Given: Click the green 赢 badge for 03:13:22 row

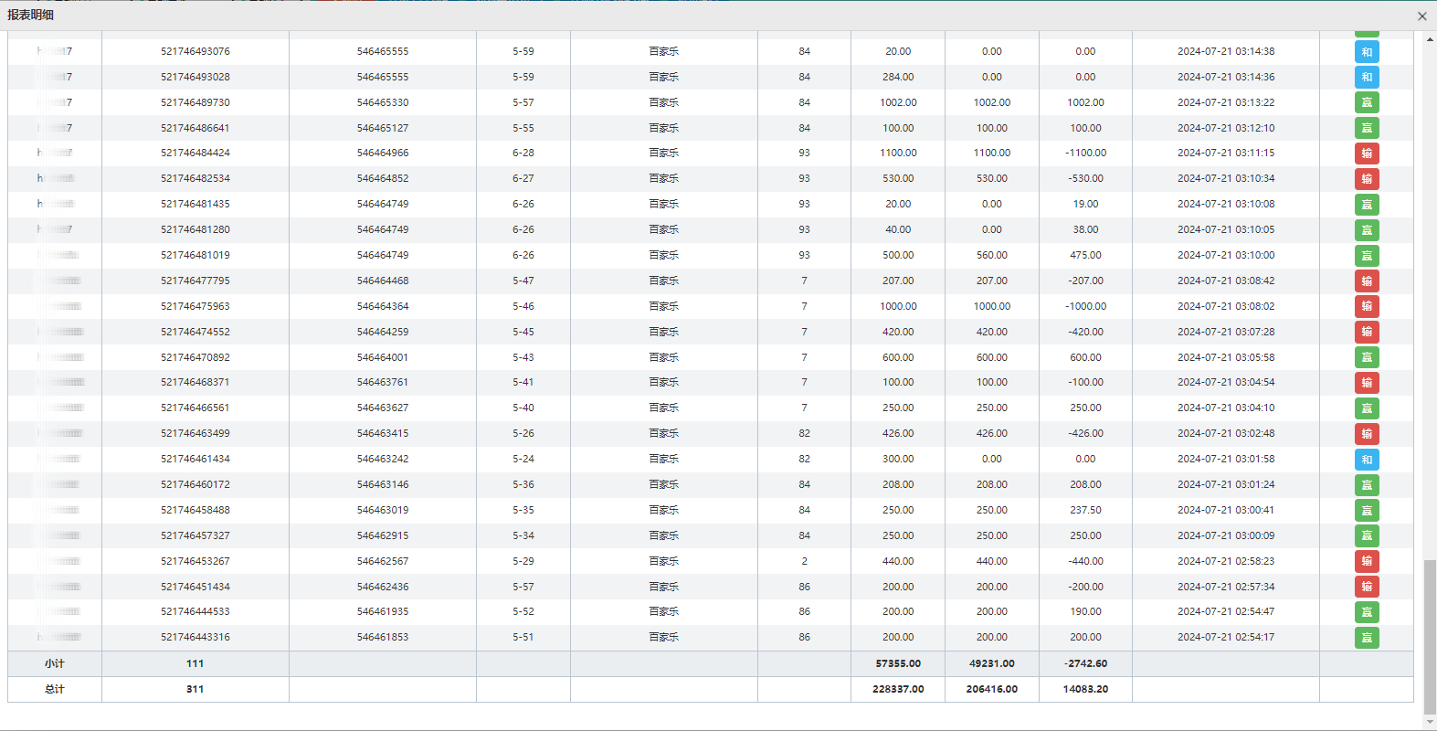Looking at the screenshot, I should [1366, 102].
